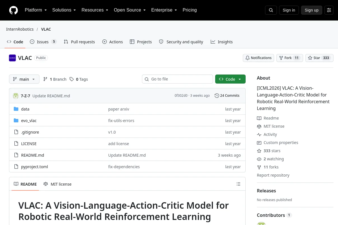The image size is (338, 225).
Task: Open the InternRobotics owner link
Action: [20, 29]
